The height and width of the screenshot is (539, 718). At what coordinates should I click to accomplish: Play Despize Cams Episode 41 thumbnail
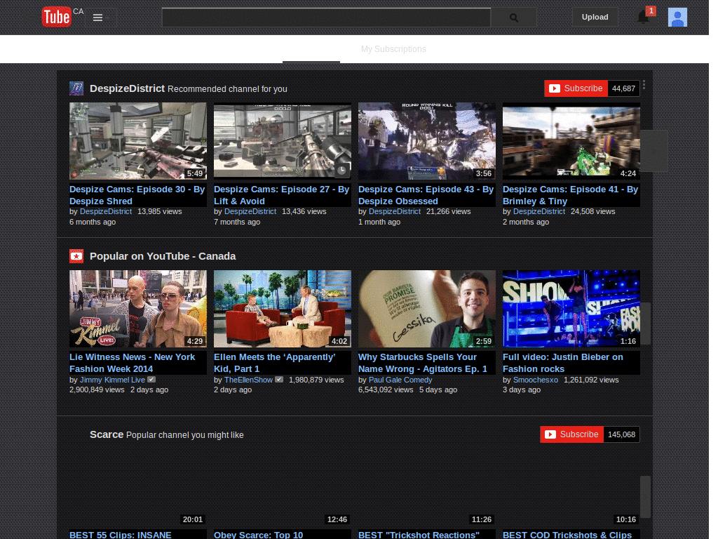tap(571, 141)
